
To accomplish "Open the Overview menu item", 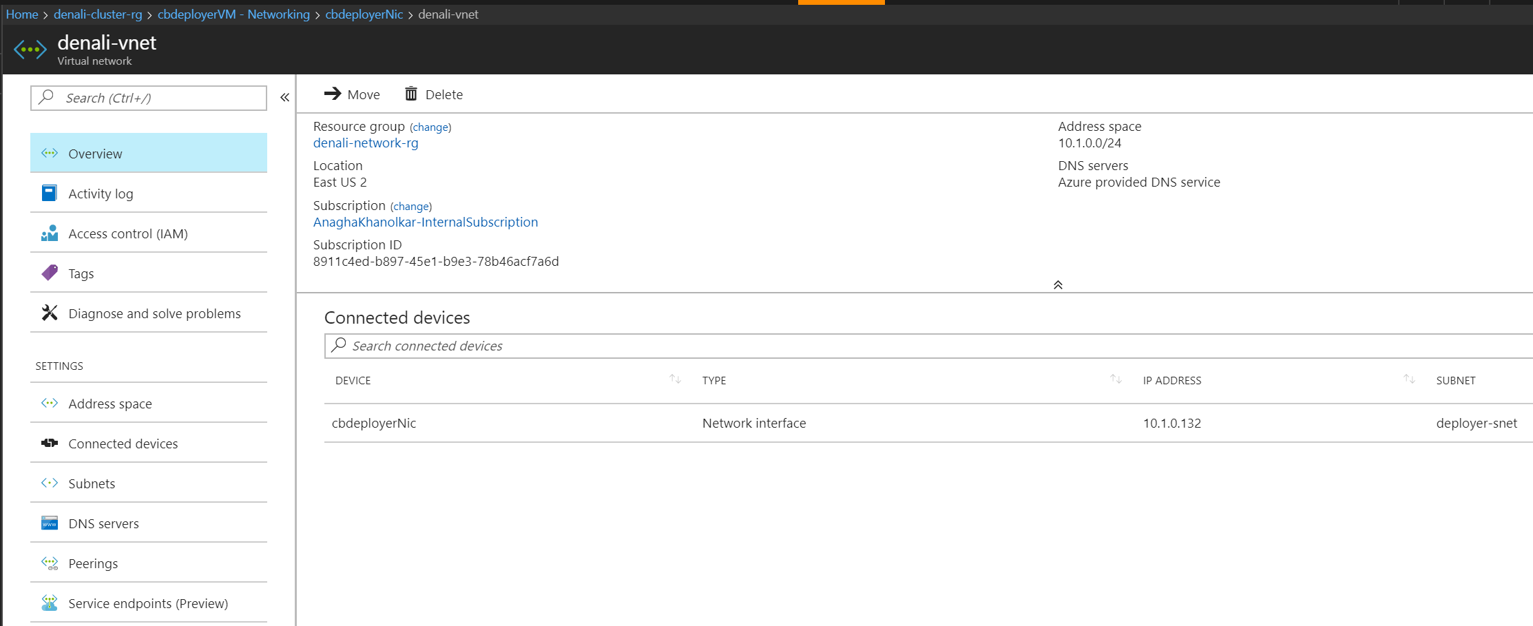I will click(x=149, y=153).
